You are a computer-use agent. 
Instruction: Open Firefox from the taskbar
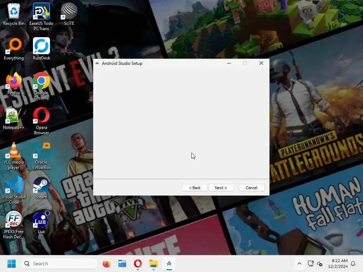106,263
